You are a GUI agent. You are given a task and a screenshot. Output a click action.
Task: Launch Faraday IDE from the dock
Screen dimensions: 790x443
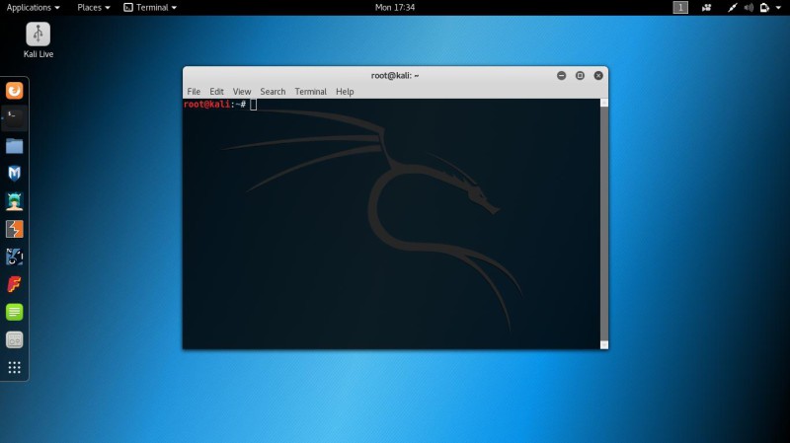pyautogui.click(x=14, y=284)
